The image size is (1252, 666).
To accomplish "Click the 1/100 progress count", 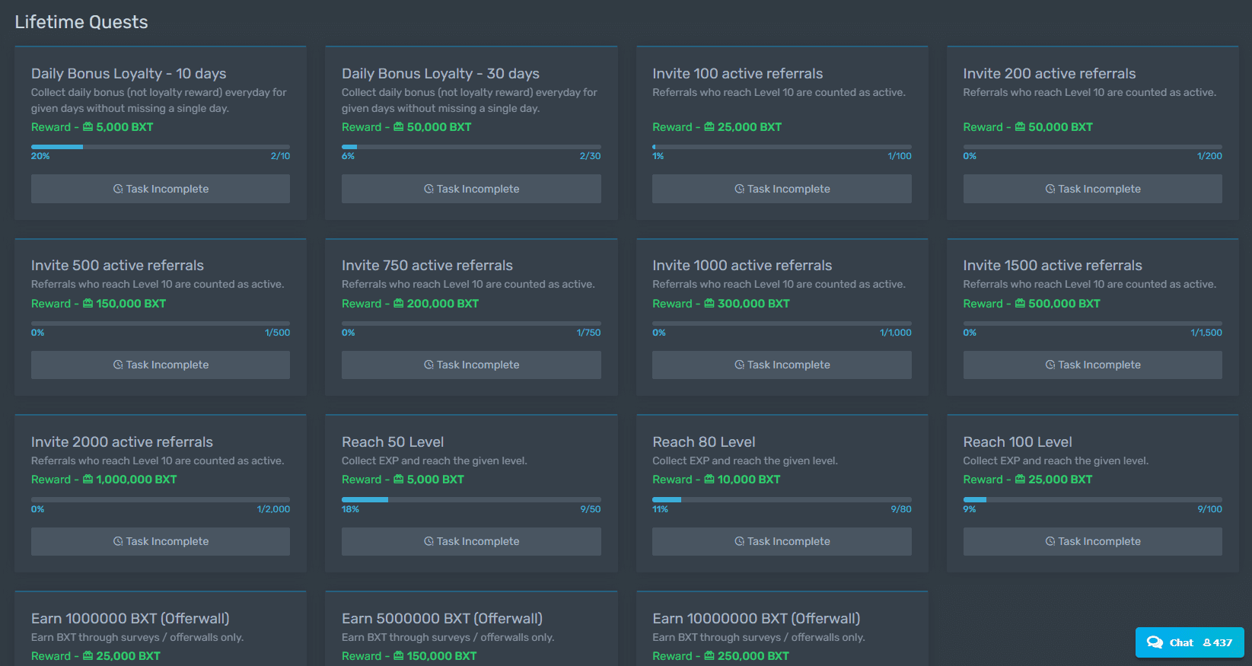I will point(900,156).
